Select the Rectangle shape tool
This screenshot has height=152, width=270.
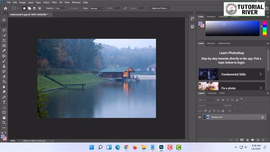click(4, 113)
